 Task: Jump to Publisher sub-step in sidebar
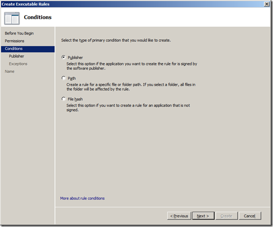coord(17,56)
